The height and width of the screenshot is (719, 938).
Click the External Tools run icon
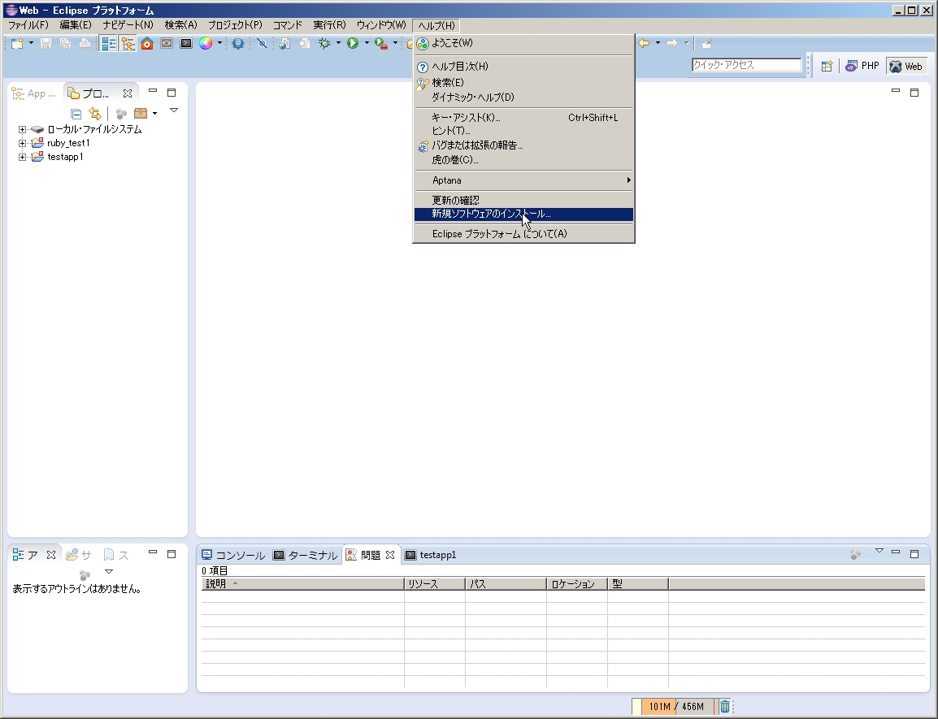(x=381, y=43)
